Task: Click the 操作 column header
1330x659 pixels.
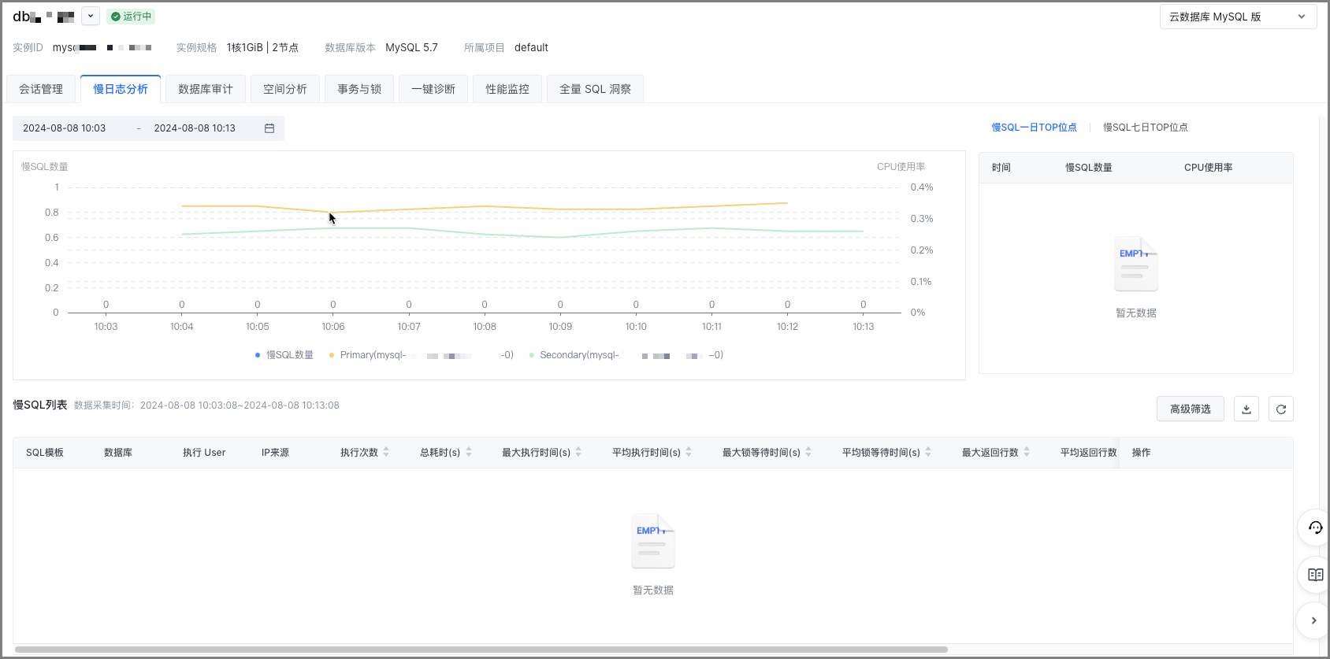Action: click(x=1142, y=453)
